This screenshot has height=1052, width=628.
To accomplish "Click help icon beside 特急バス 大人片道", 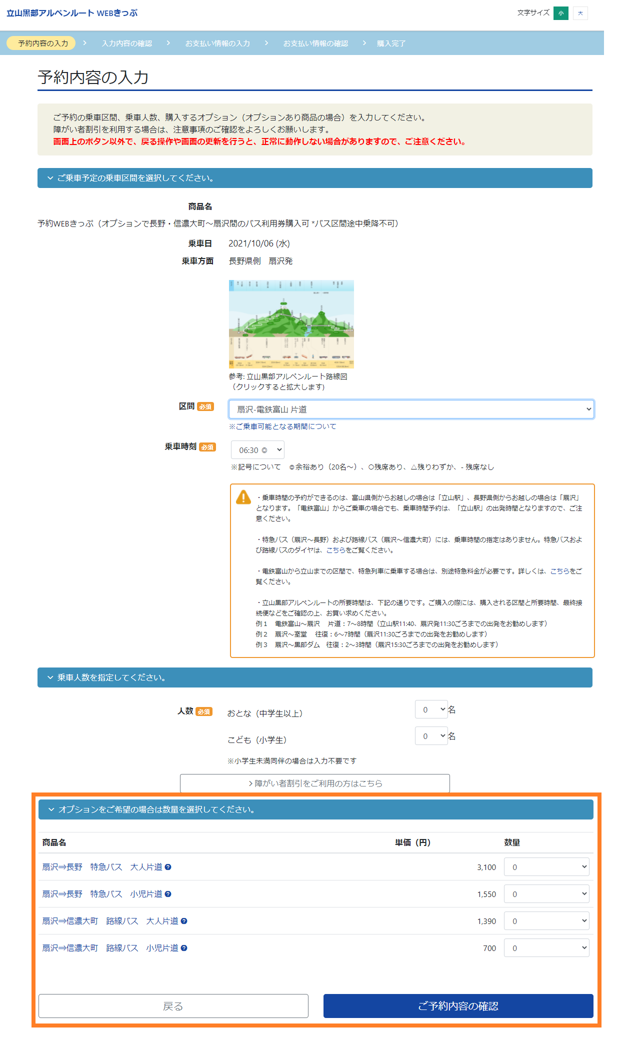I will click(168, 867).
